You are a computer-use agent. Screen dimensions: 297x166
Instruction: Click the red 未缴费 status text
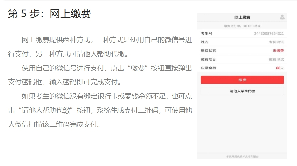[x=278, y=51]
